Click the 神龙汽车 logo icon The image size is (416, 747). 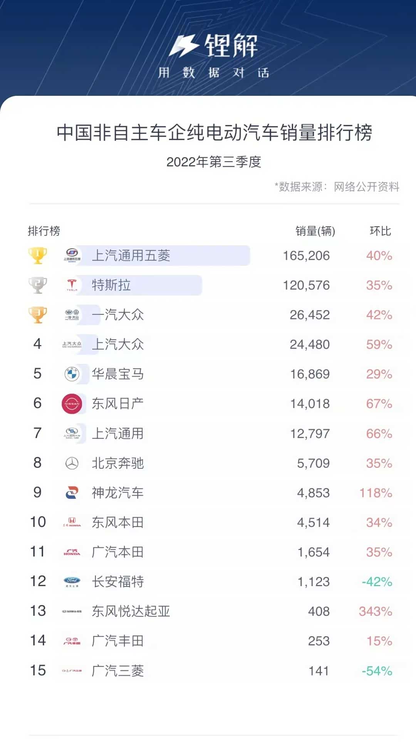pyautogui.click(x=72, y=493)
